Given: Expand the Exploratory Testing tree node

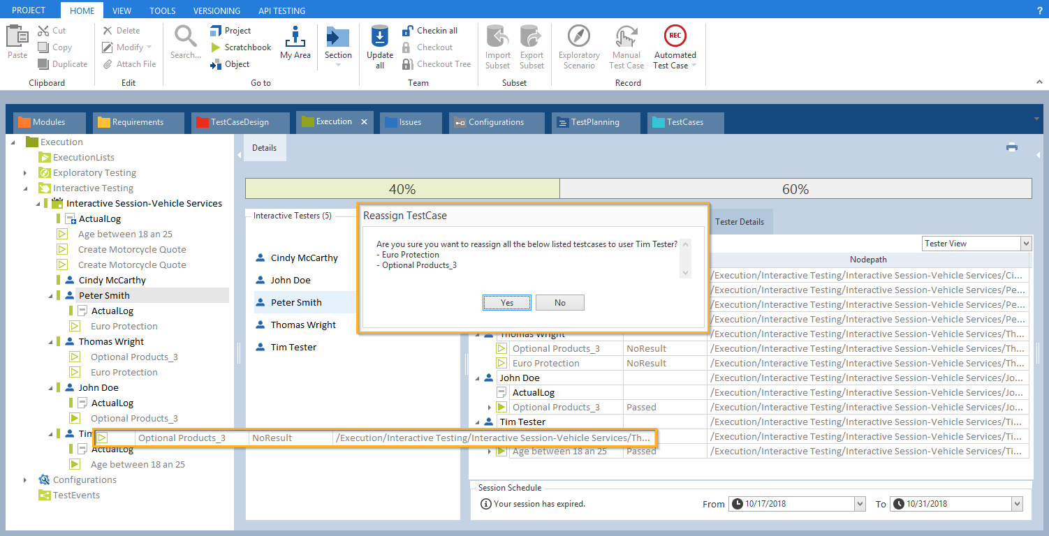Looking at the screenshot, I should [25, 173].
